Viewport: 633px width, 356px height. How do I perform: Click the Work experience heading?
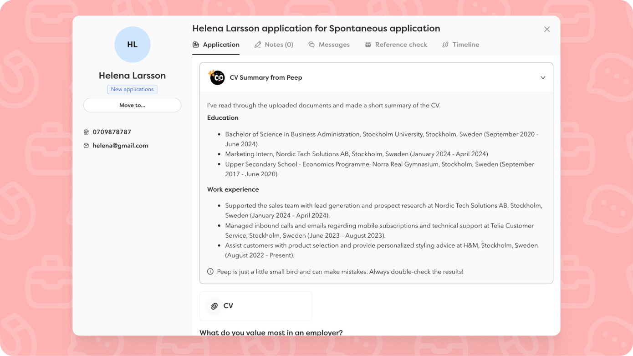[x=233, y=189]
